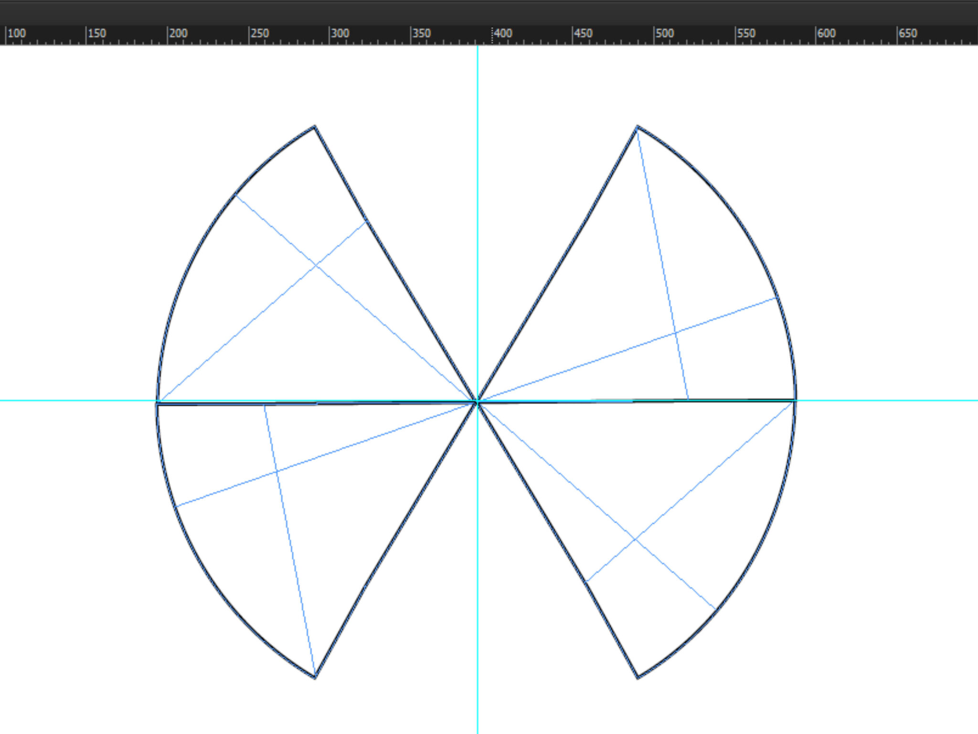Click the top-right sector's upper tip
Image resolution: width=978 pixels, height=734 pixels.
point(637,127)
